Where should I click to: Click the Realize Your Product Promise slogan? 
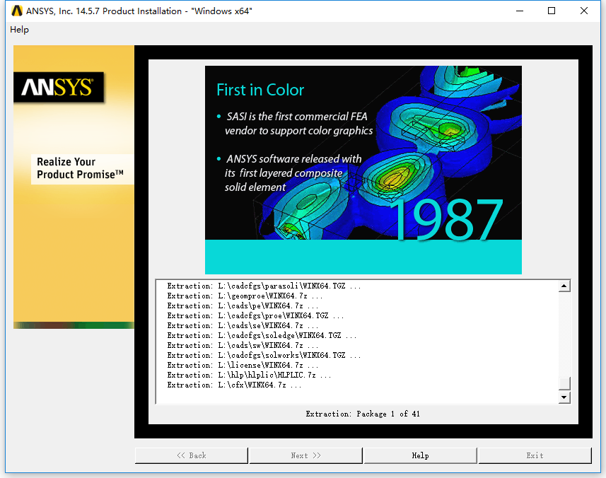(80, 168)
